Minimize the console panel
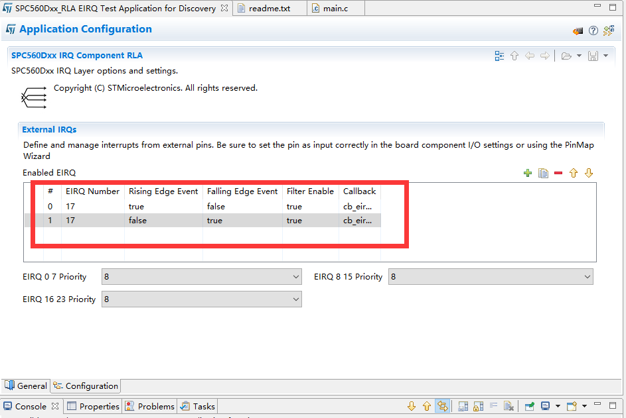The image size is (626, 418). (x=597, y=404)
